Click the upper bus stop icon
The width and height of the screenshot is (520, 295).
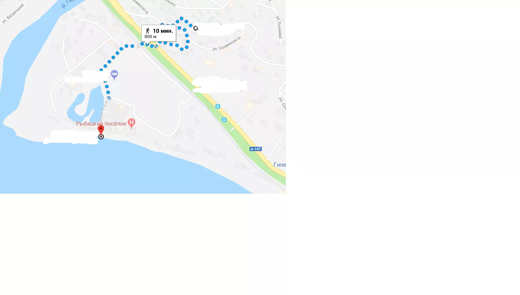[x=218, y=106]
